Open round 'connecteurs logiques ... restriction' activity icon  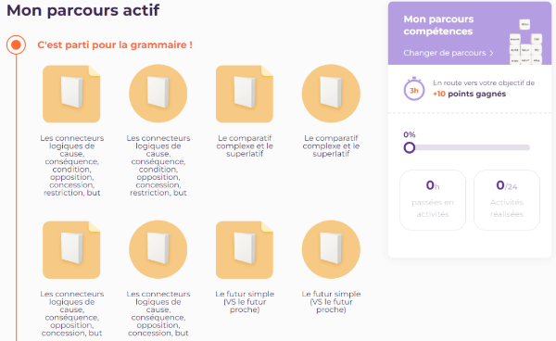[x=158, y=94]
